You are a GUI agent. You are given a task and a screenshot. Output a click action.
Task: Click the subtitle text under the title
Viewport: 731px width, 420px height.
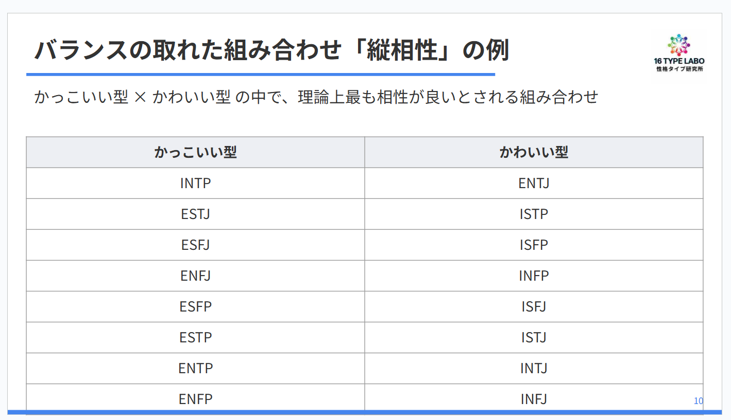pyautogui.click(x=315, y=97)
